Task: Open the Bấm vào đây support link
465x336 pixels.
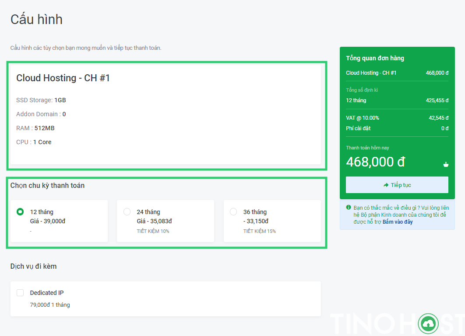Action: pyautogui.click(x=398, y=222)
